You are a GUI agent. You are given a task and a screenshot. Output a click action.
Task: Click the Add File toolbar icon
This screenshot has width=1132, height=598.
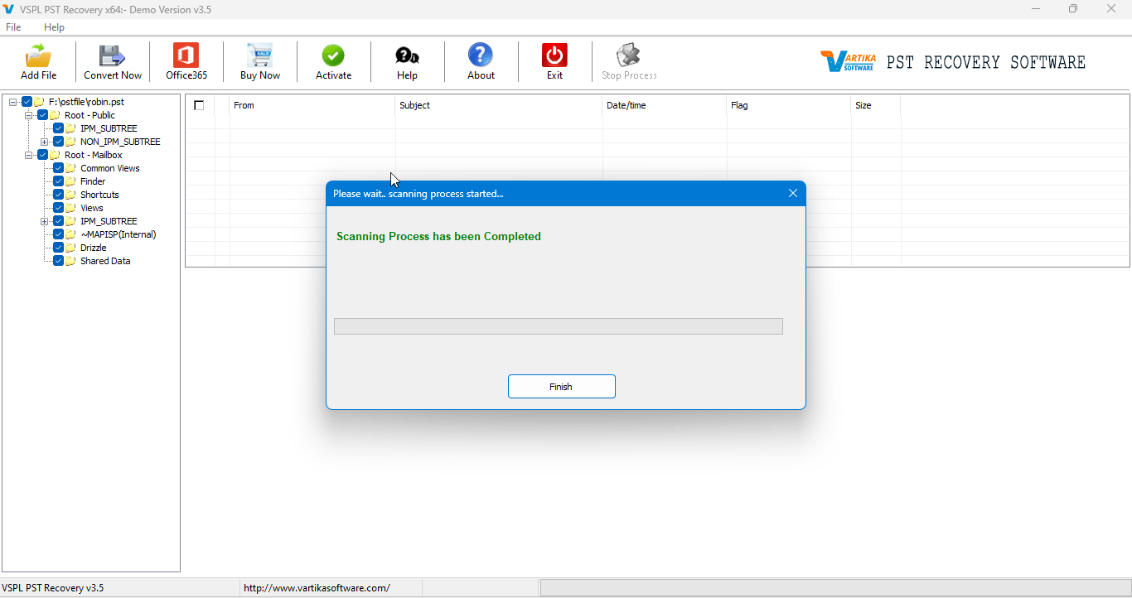click(38, 55)
